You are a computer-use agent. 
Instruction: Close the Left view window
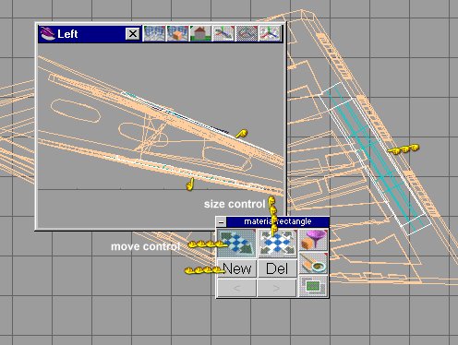pos(133,33)
